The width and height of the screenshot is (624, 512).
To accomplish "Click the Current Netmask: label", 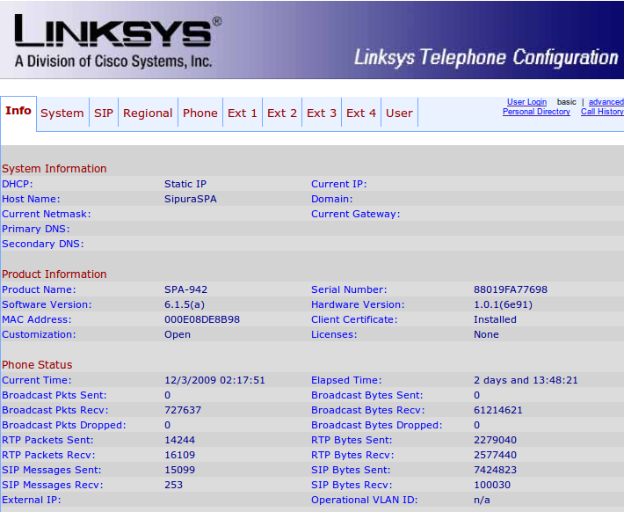I will (47, 214).
